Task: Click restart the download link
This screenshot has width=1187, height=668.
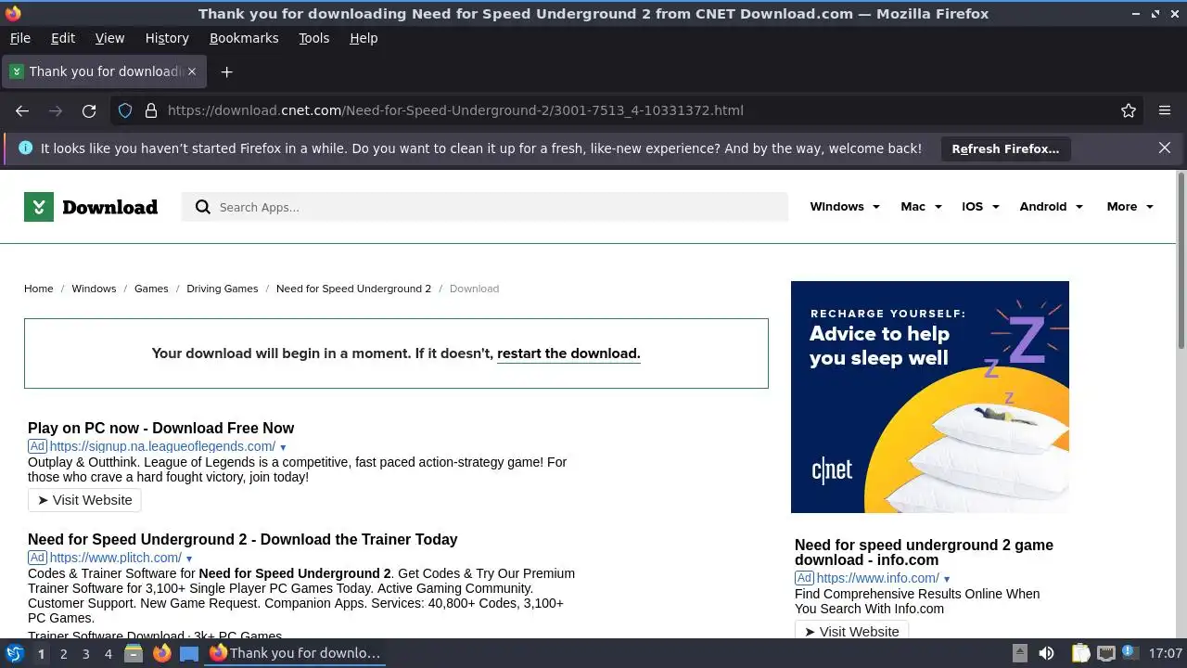Action: coord(568,353)
